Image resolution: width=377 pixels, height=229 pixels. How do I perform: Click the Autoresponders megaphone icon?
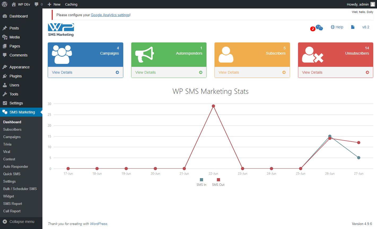pos(144,54)
